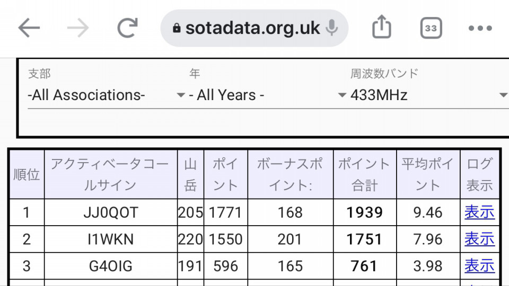The height and width of the screenshot is (286, 509).
Task: Tap the microphone icon in address bar
Action: point(332,28)
